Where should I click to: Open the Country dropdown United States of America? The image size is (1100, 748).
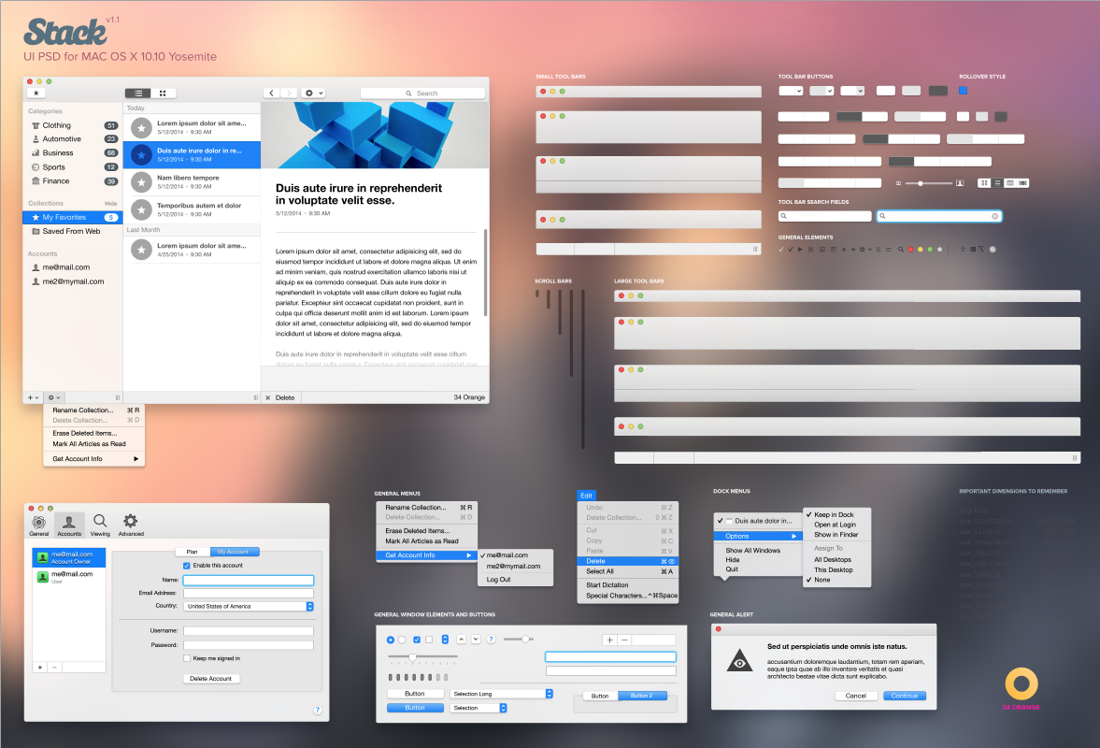[x=249, y=606]
